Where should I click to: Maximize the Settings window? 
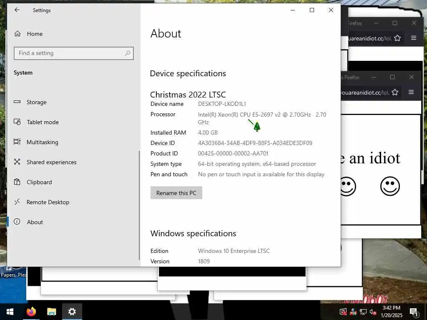[x=312, y=10]
